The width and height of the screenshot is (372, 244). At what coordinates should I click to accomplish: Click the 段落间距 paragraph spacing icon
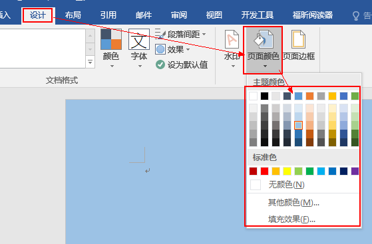tap(160, 34)
